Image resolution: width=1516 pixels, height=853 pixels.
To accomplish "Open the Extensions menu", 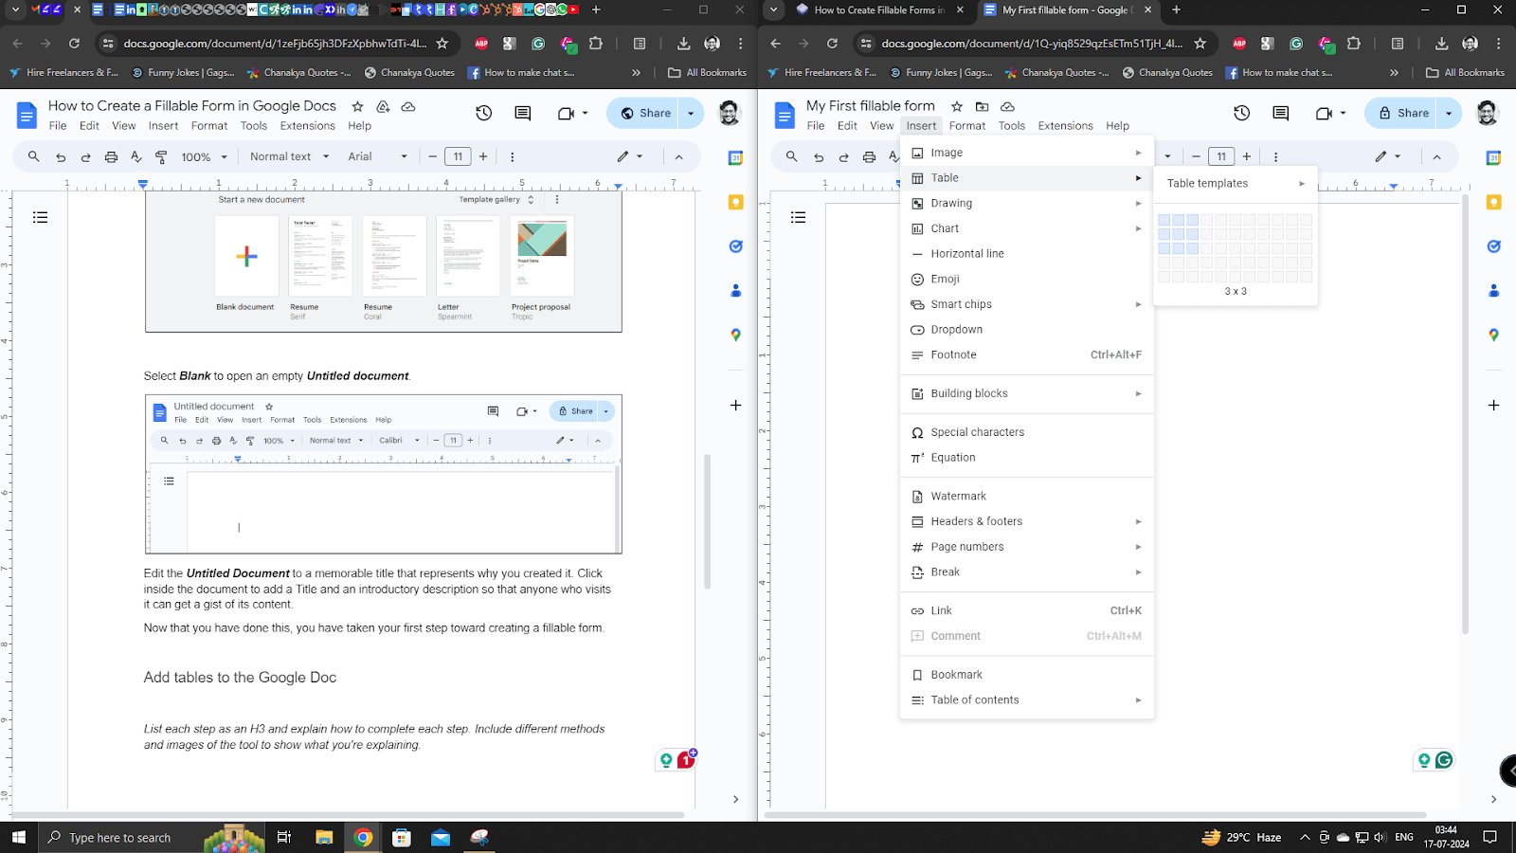I will [x=307, y=125].
